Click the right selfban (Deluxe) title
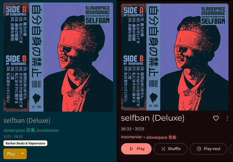Viewport: 233px width, 162px height. tap(153, 118)
